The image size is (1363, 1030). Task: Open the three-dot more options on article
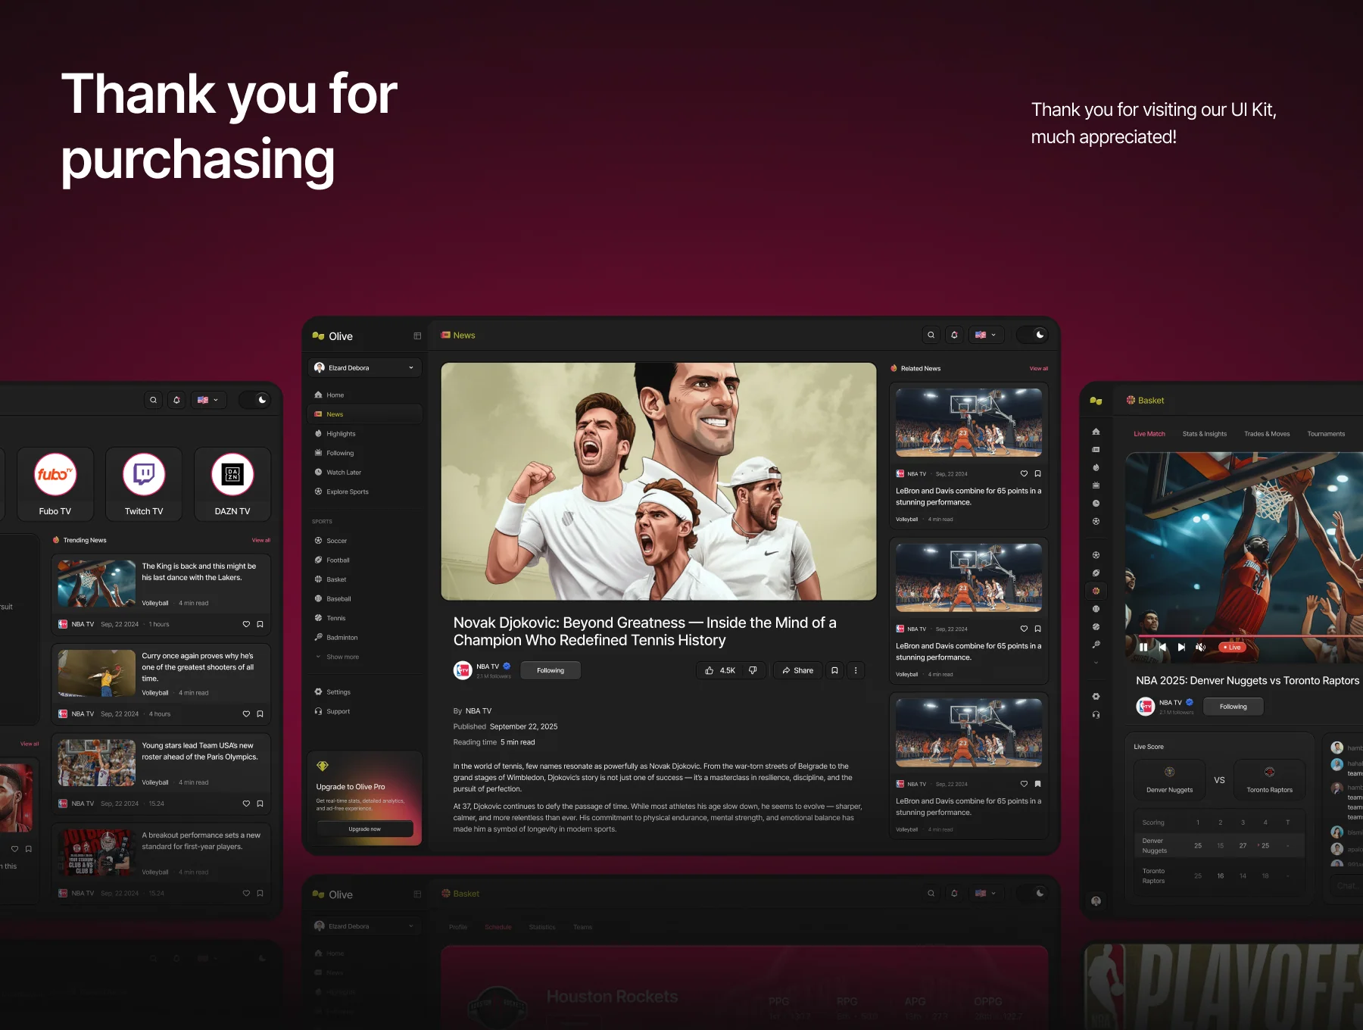coord(856,670)
